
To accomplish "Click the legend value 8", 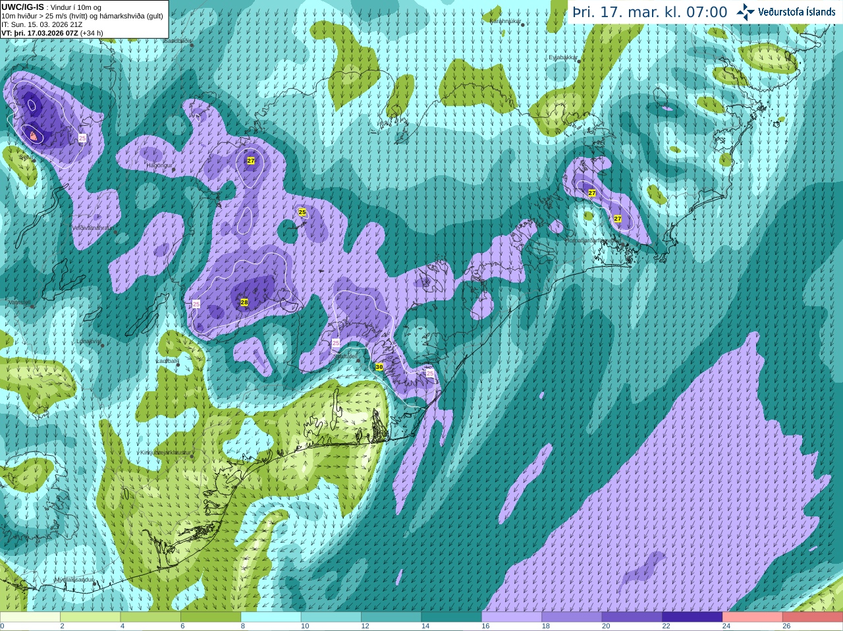I will [242, 626].
